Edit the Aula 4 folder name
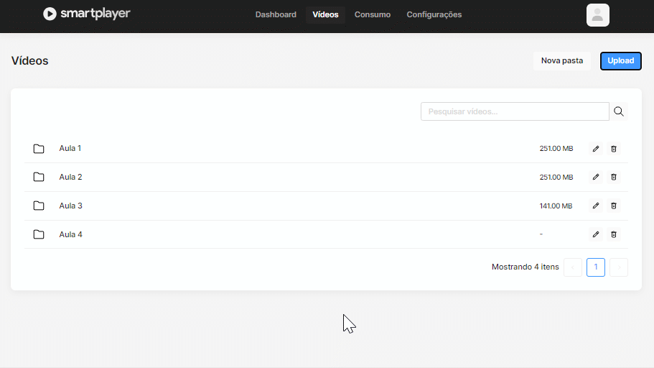The width and height of the screenshot is (654, 368). [596, 234]
